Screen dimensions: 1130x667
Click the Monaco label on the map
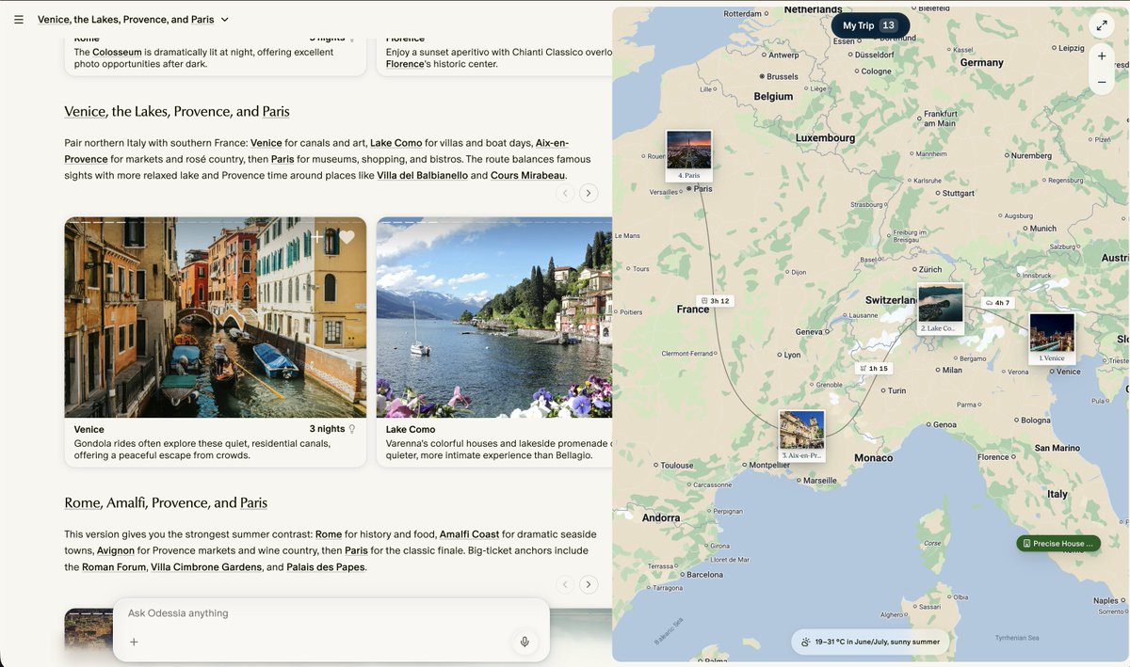(x=873, y=458)
